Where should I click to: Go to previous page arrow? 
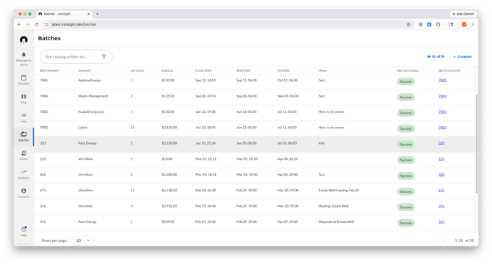click(434, 241)
